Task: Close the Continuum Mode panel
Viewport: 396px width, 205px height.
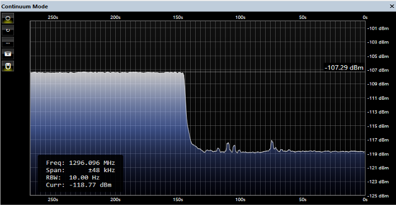Action: pyautogui.click(x=392, y=6)
